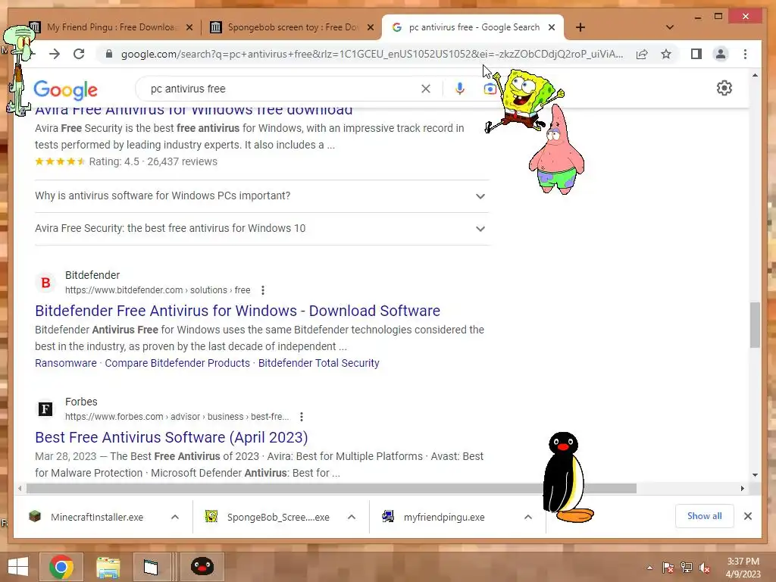The width and height of the screenshot is (776, 582).
Task: Close the Spongebob screen toy tab
Action: coord(370,27)
